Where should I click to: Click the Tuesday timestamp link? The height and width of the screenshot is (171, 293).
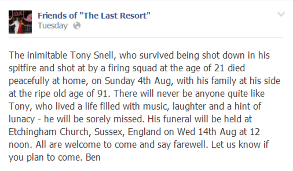coord(52,26)
